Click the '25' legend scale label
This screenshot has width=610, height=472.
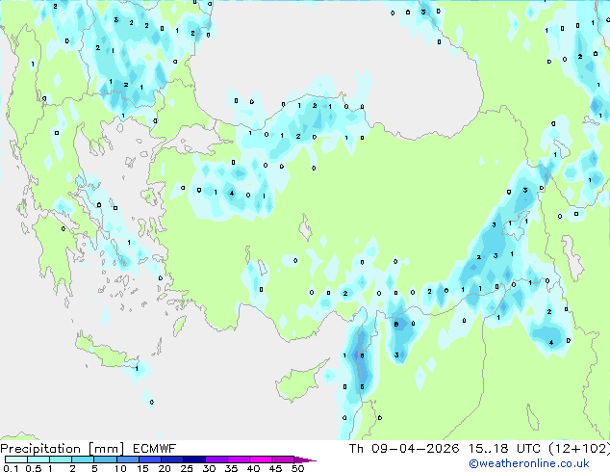tap(187, 468)
